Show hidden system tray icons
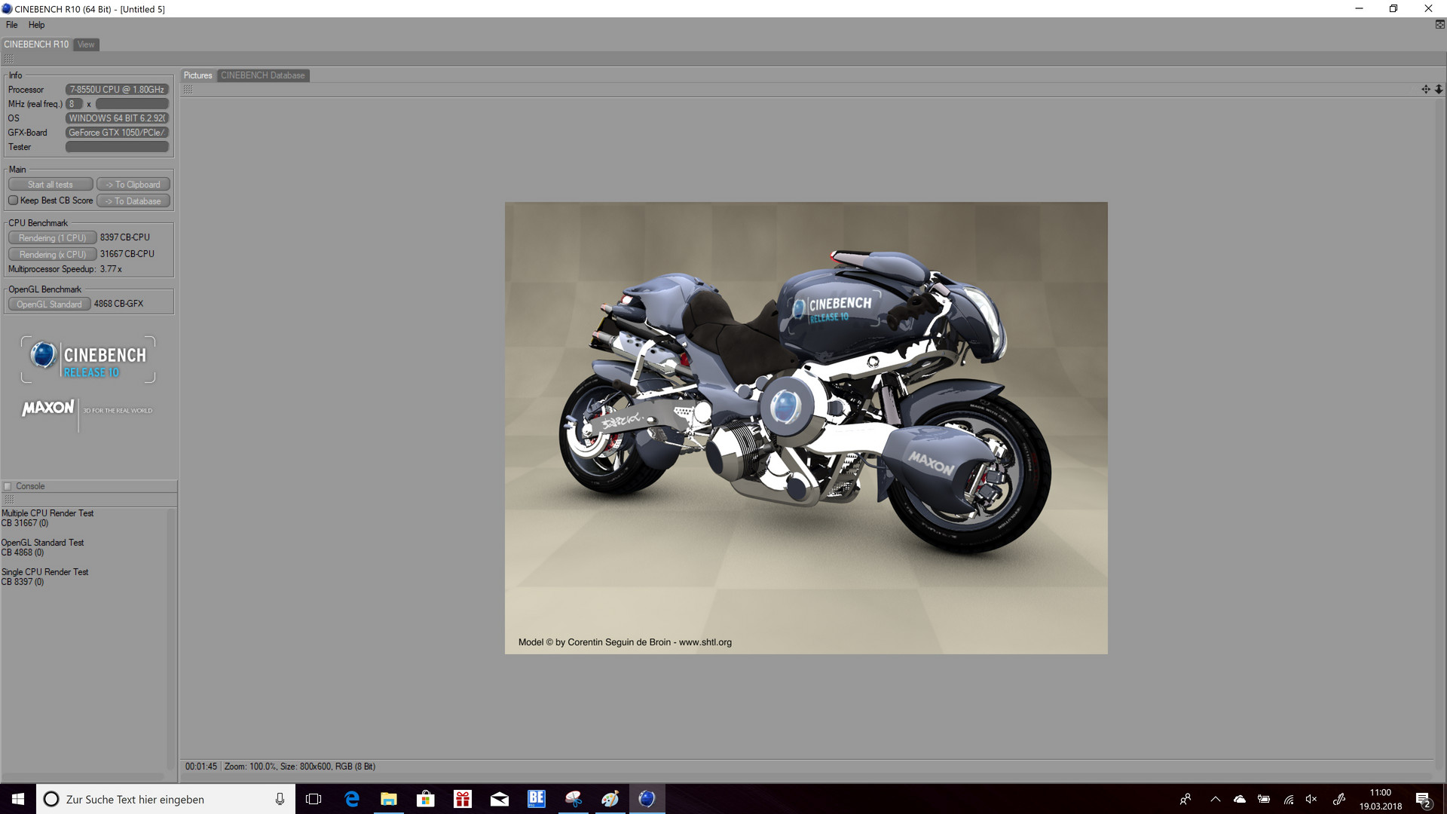 (1215, 799)
